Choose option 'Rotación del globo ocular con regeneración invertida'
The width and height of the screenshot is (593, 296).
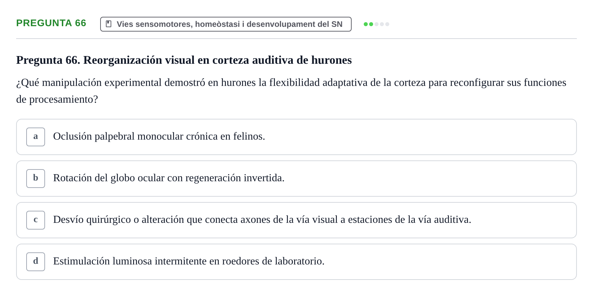click(x=296, y=179)
